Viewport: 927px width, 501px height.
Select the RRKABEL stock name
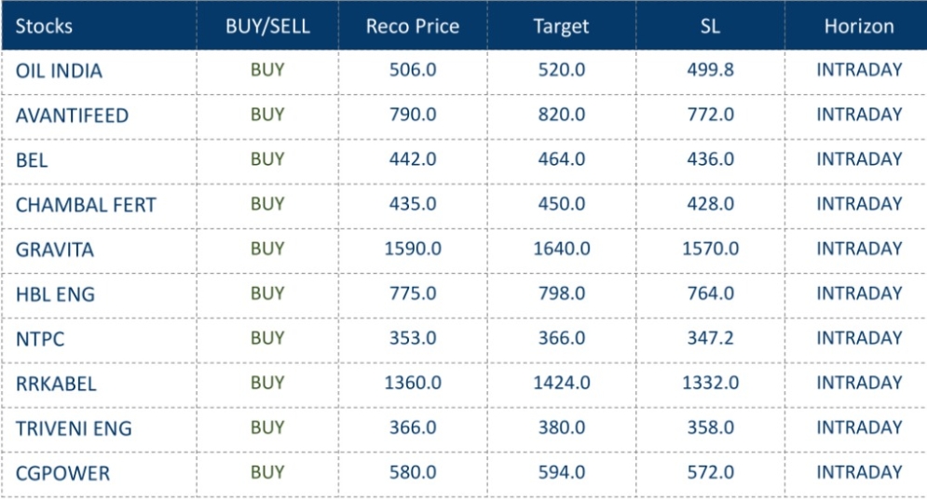point(56,384)
